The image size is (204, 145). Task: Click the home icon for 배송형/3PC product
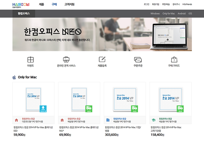62,120
